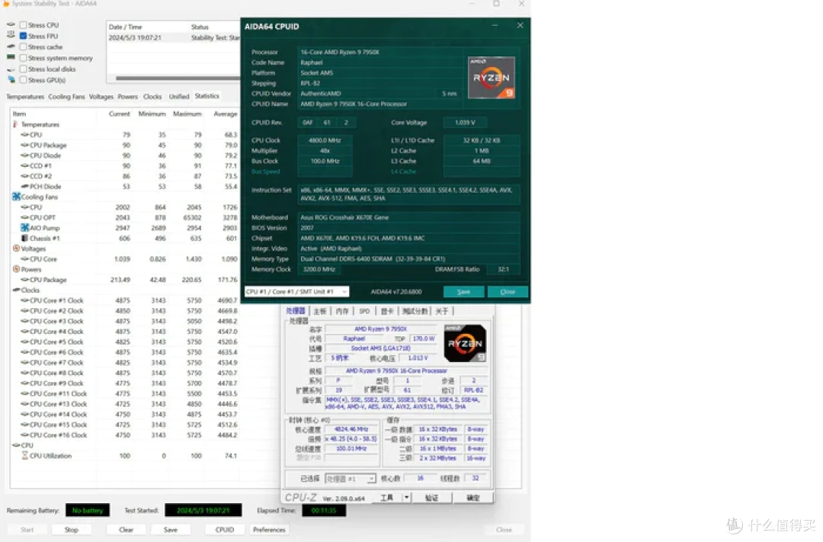Switch to the Clocks tab
Image resolution: width=823 pixels, height=542 pixels.
coord(152,97)
